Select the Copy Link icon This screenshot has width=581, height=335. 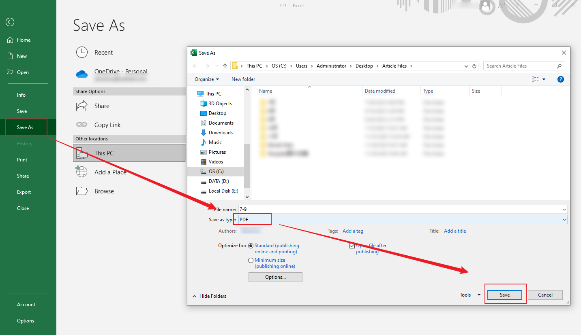pos(81,125)
